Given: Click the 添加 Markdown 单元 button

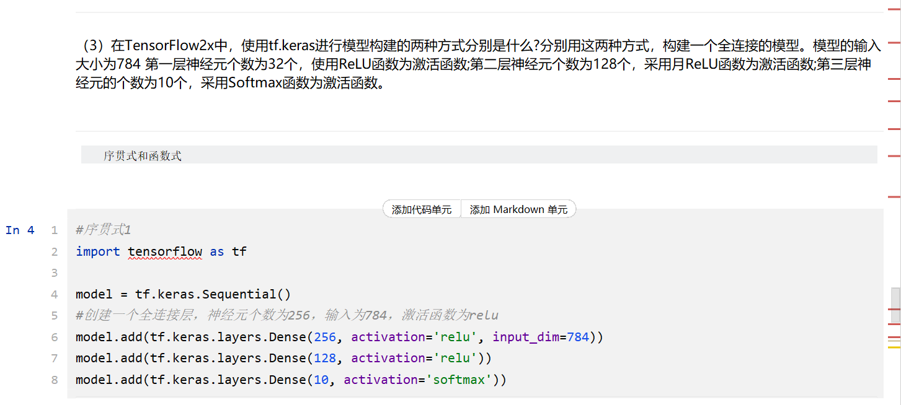Looking at the screenshot, I should coord(518,209).
